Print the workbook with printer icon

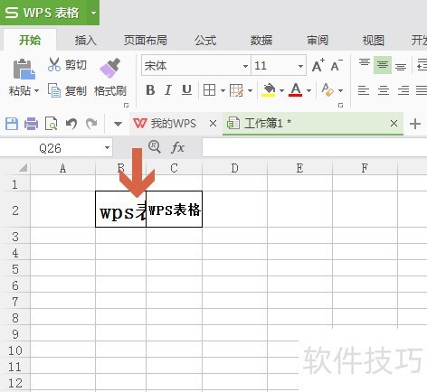(x=31, y=124)
